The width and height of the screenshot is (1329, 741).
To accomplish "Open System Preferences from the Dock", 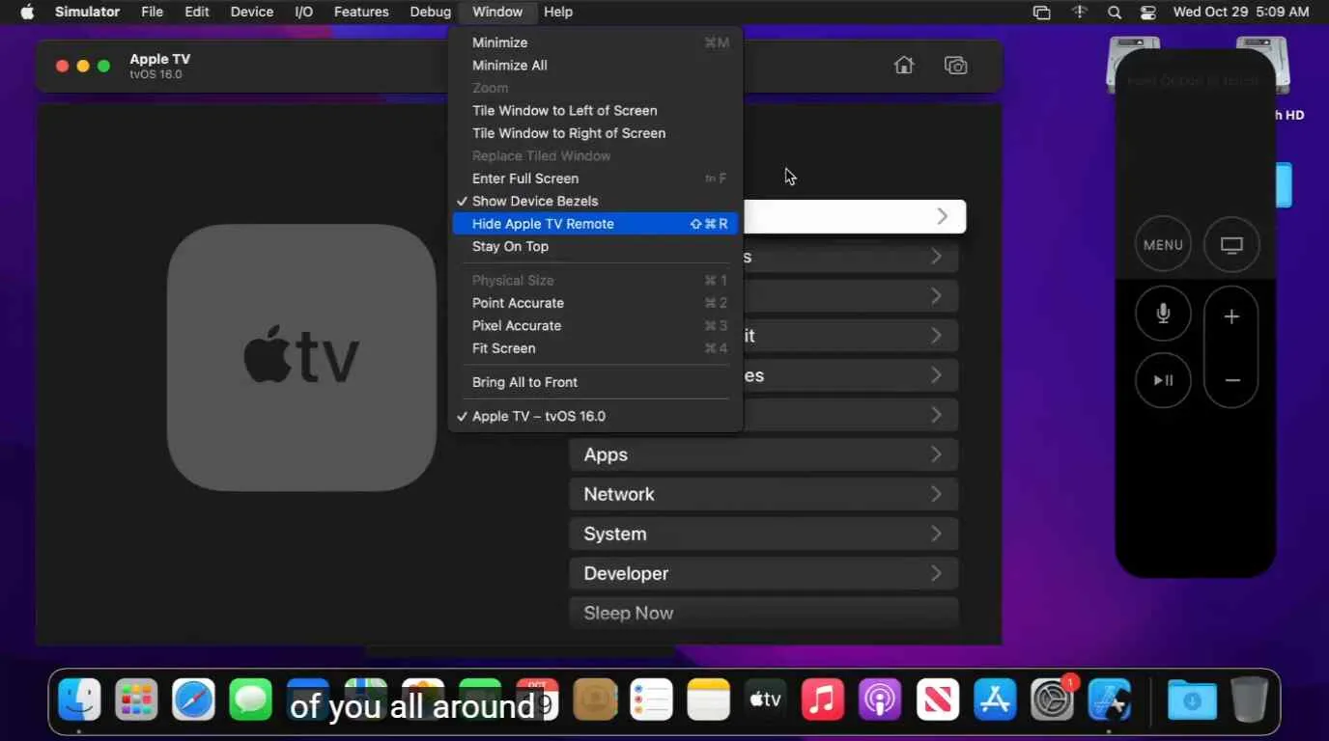I will (x=1051, y=700).
